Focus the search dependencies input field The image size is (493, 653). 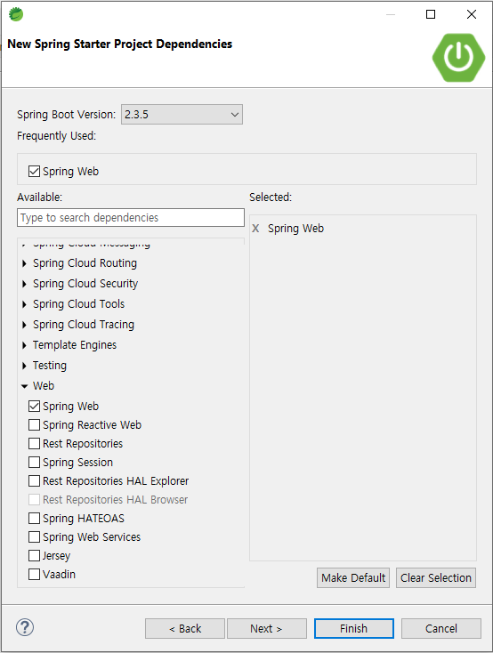(131, 217)
